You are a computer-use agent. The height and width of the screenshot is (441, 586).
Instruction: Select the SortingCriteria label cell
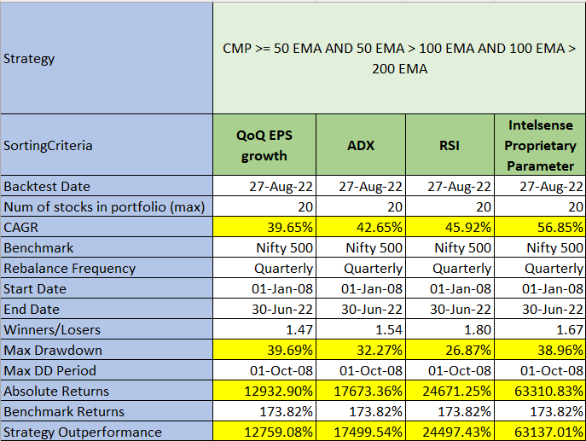tap(107, 145)
